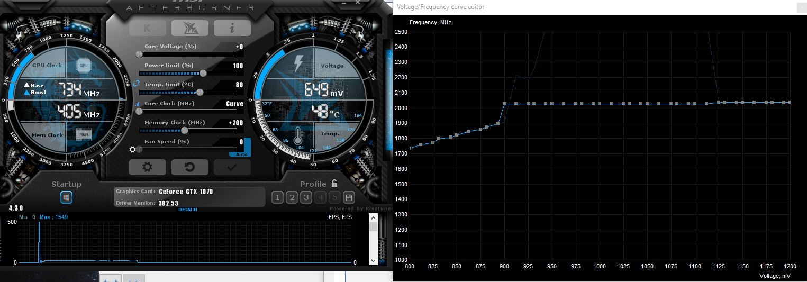Image resolution: width=807 pixels, height=282 pixels.
Task: Click the Max : 1549 graph label
Action: coord(53,217)
